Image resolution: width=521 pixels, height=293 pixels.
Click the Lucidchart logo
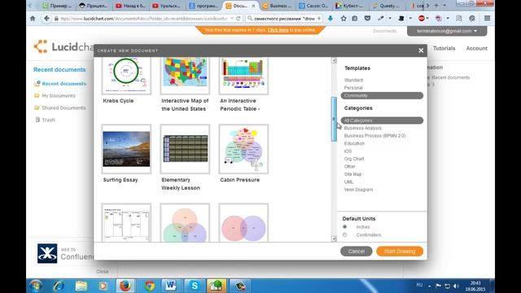(x=63, y=47)
